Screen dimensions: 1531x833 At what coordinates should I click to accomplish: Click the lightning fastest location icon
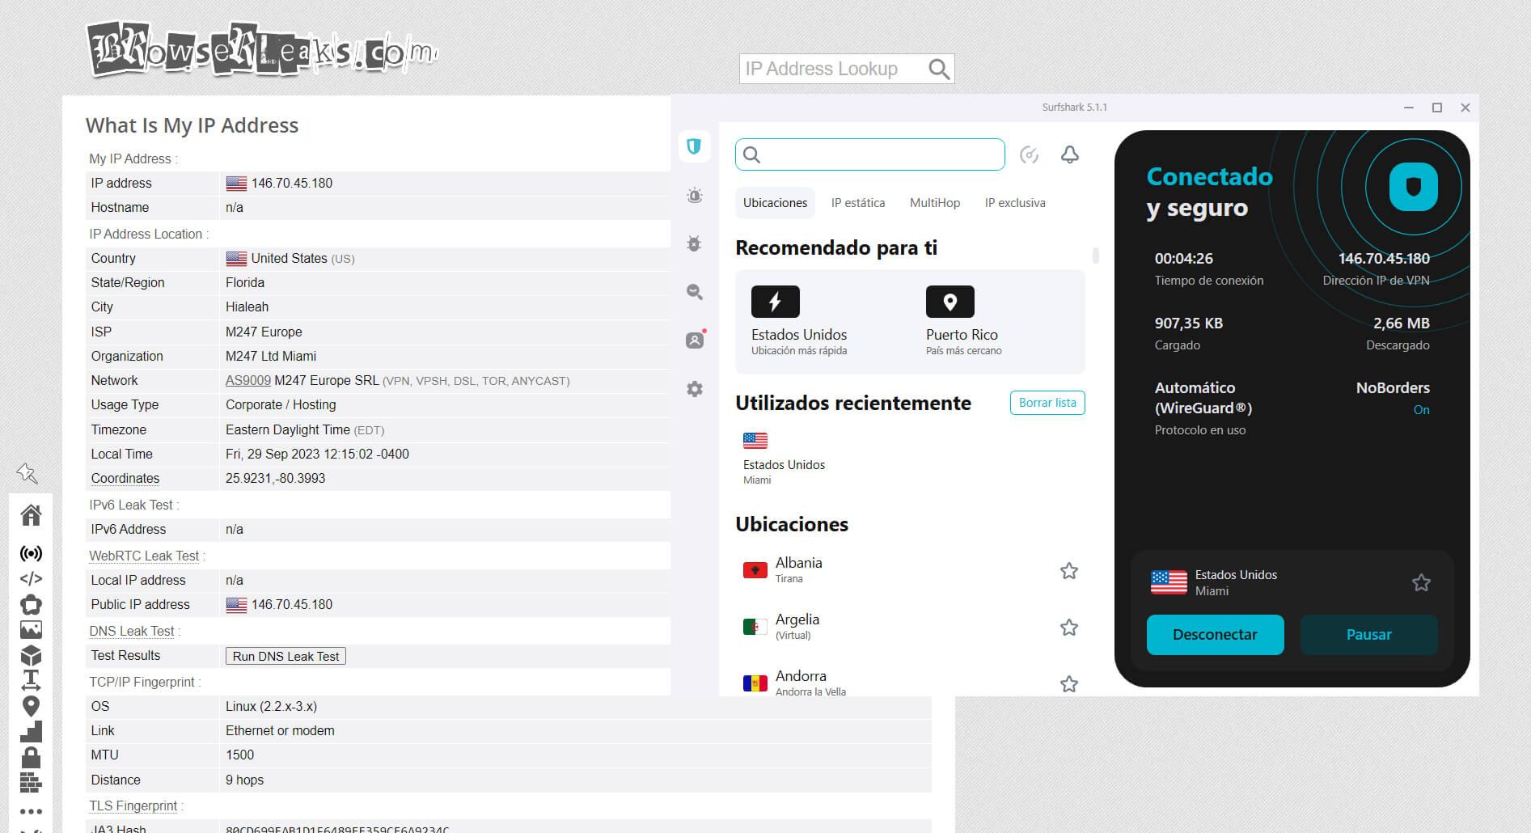(x=775, y=302)
